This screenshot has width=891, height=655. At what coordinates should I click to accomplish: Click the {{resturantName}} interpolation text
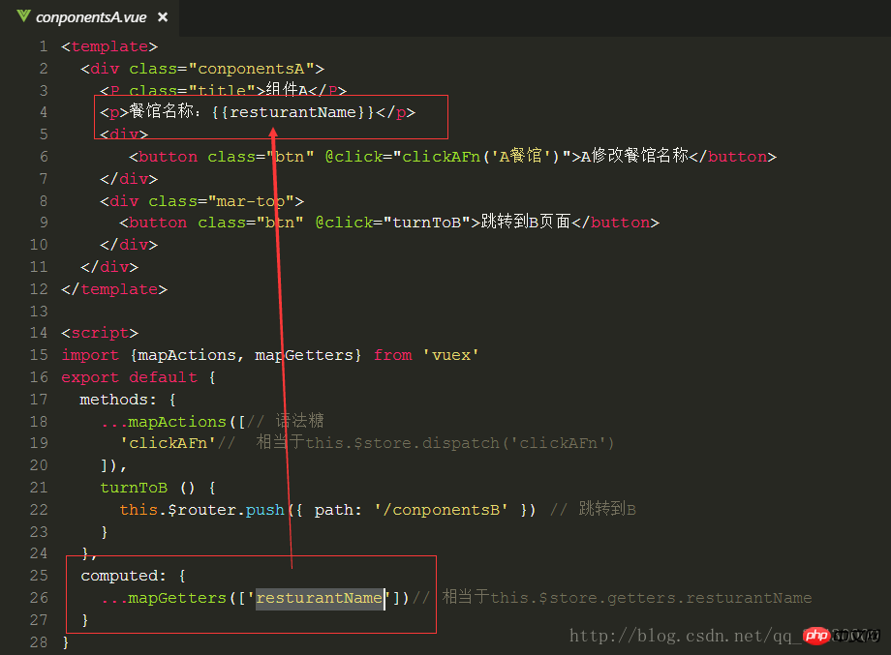(293, 112)
